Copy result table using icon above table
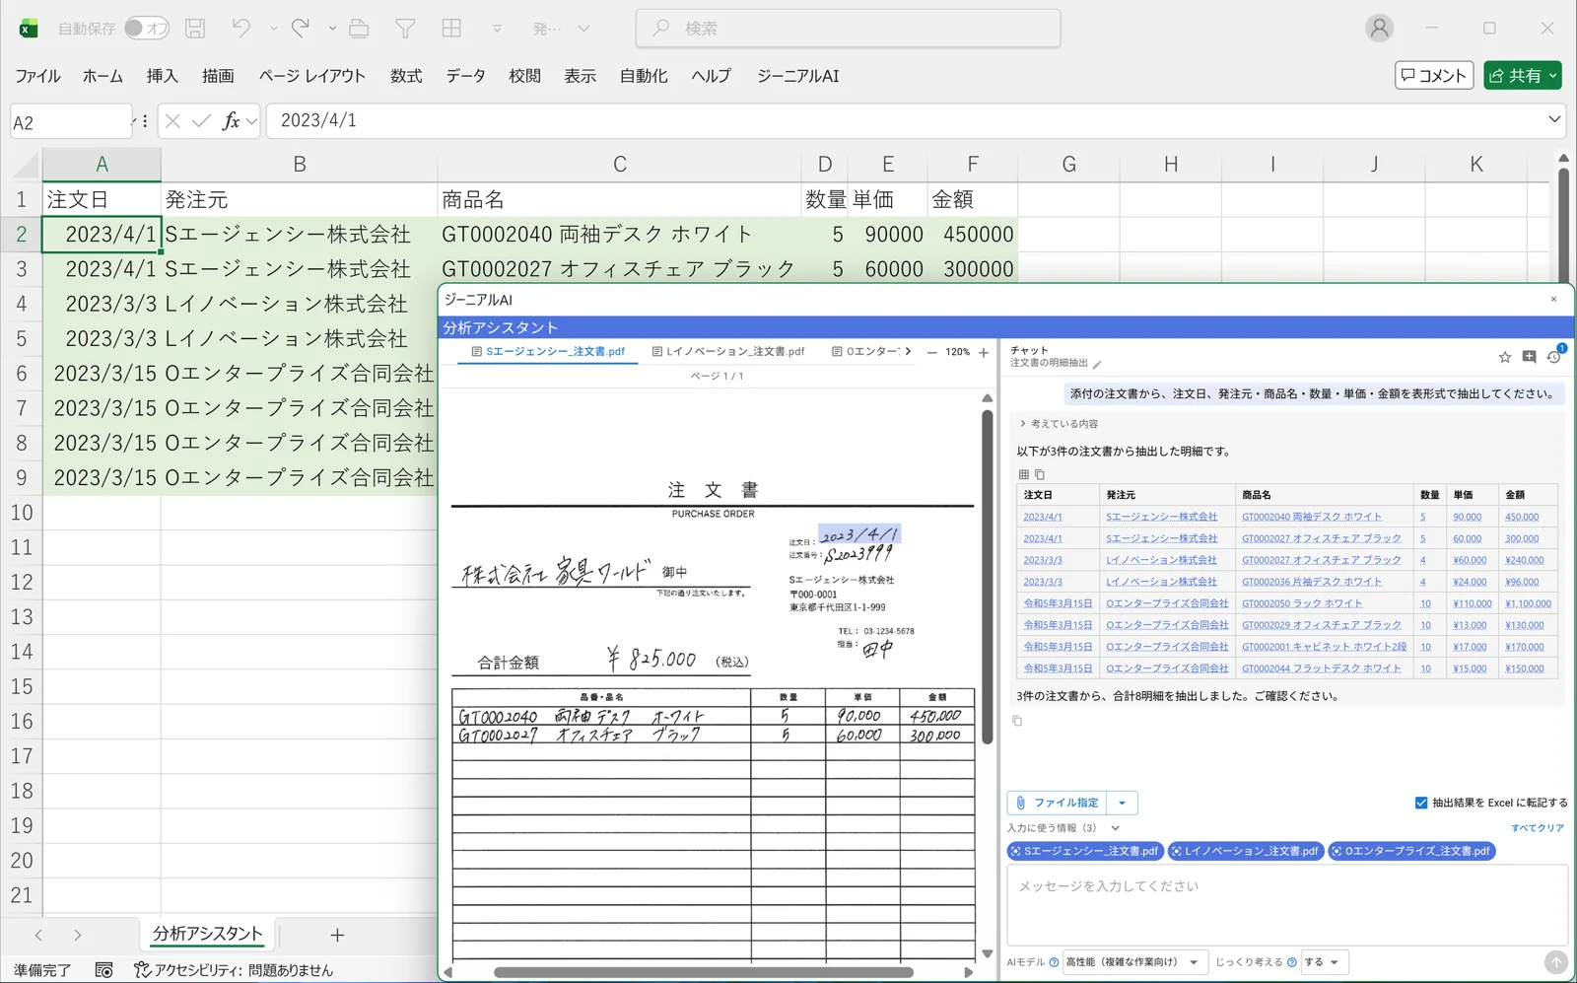The width and height of the screenshot is (1577, 983). click(x=1040, y=474)
